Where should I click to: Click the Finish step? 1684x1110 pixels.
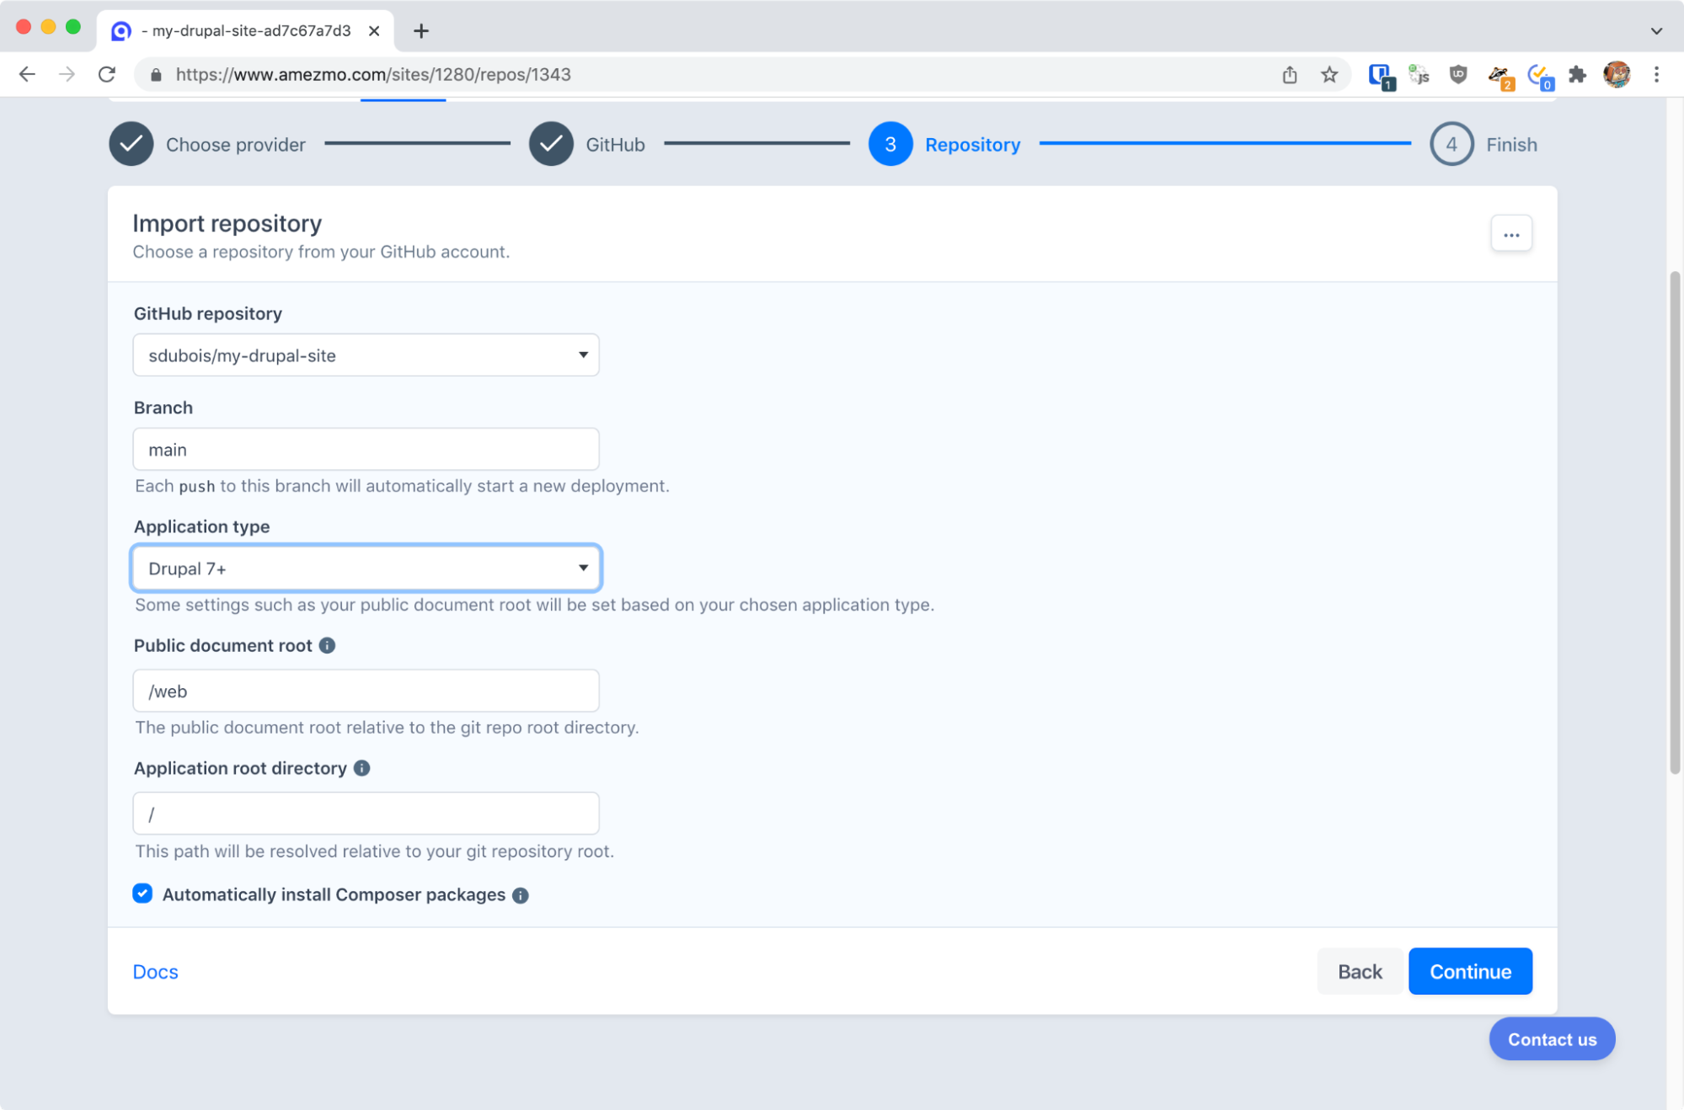point(1484,144)
